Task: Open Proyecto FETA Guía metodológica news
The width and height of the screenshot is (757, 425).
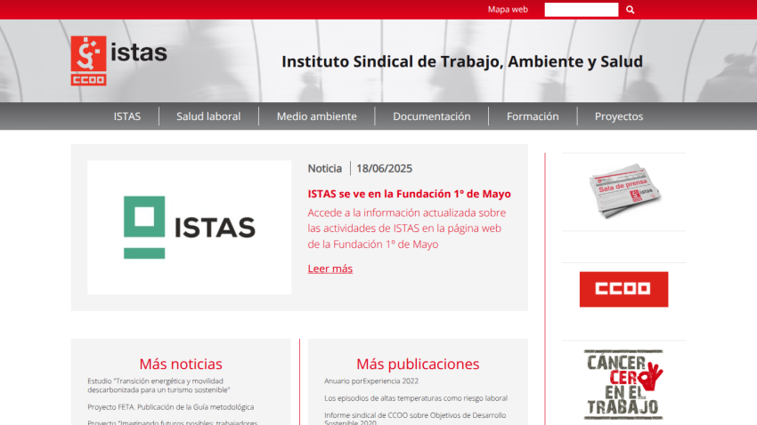Action: click(170, 407)
